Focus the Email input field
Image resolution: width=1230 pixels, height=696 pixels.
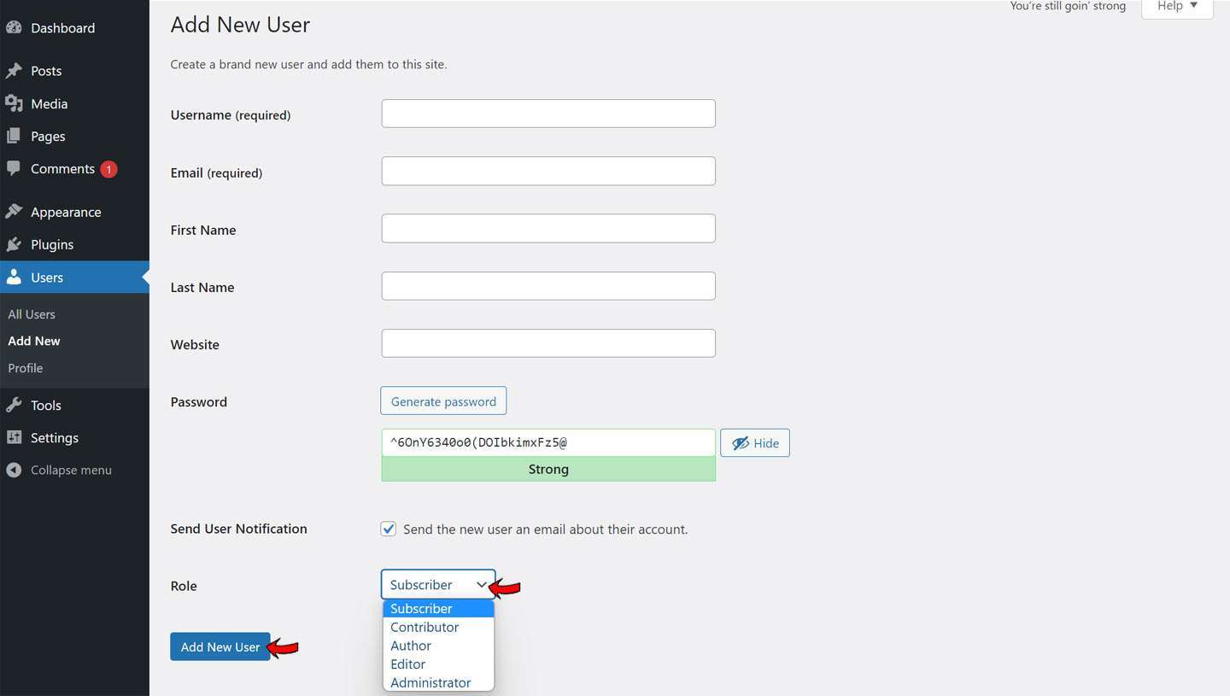pos(548,171)
